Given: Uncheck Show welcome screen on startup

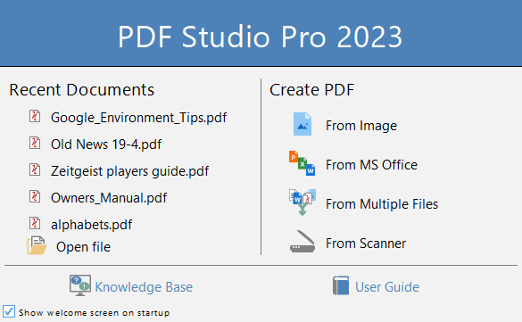Looking at the screenshot, I should pyautogui.click(x=9, y=311).
